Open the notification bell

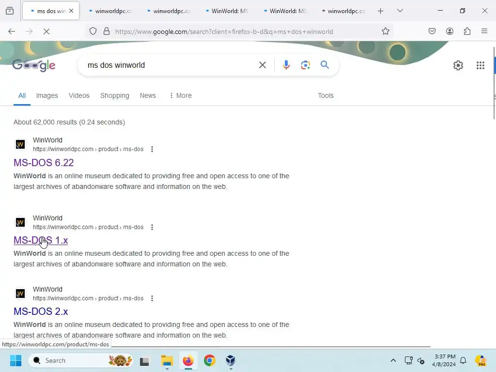[x=463, y=360]
